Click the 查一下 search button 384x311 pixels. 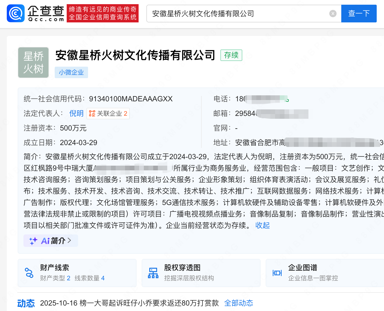[359, 14]
